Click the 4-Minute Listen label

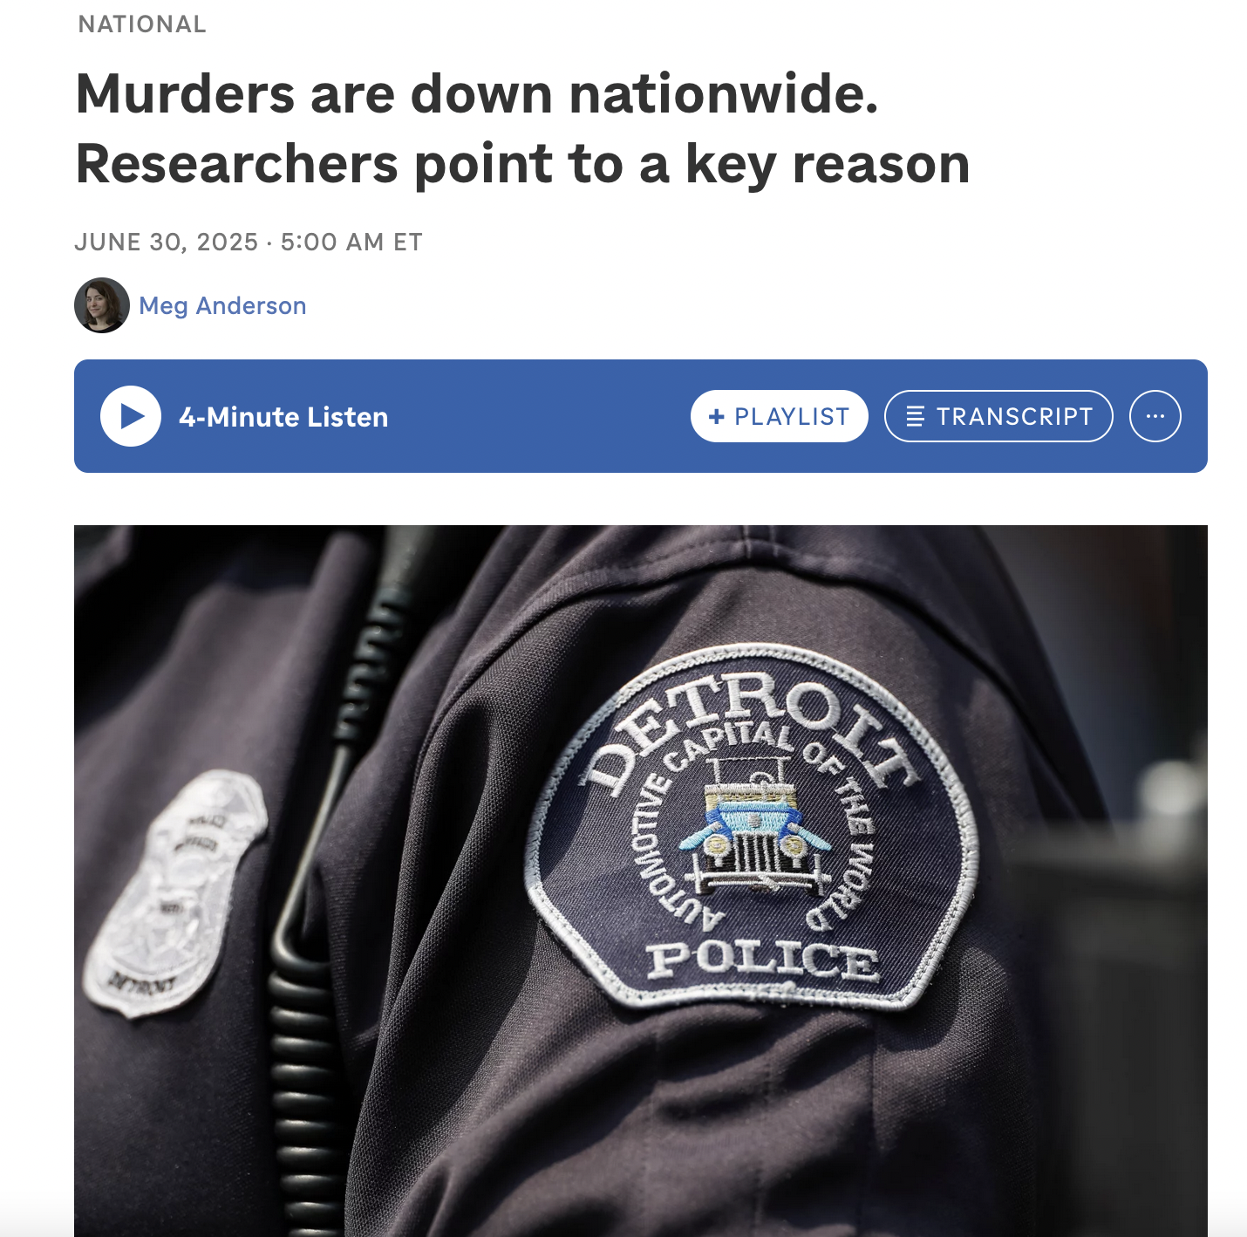tap(283, 417)
